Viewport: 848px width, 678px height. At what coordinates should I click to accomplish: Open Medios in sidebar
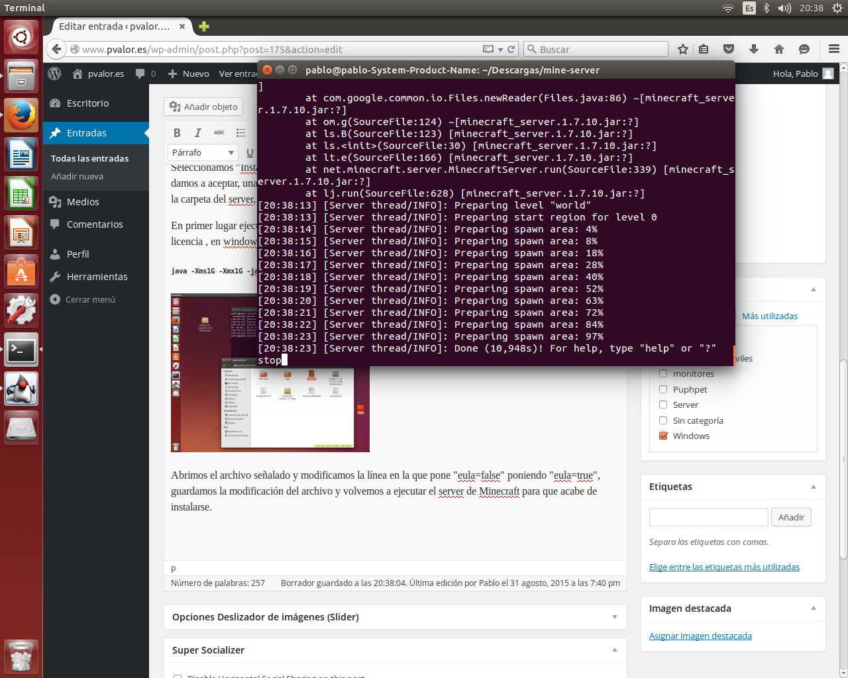83,202
